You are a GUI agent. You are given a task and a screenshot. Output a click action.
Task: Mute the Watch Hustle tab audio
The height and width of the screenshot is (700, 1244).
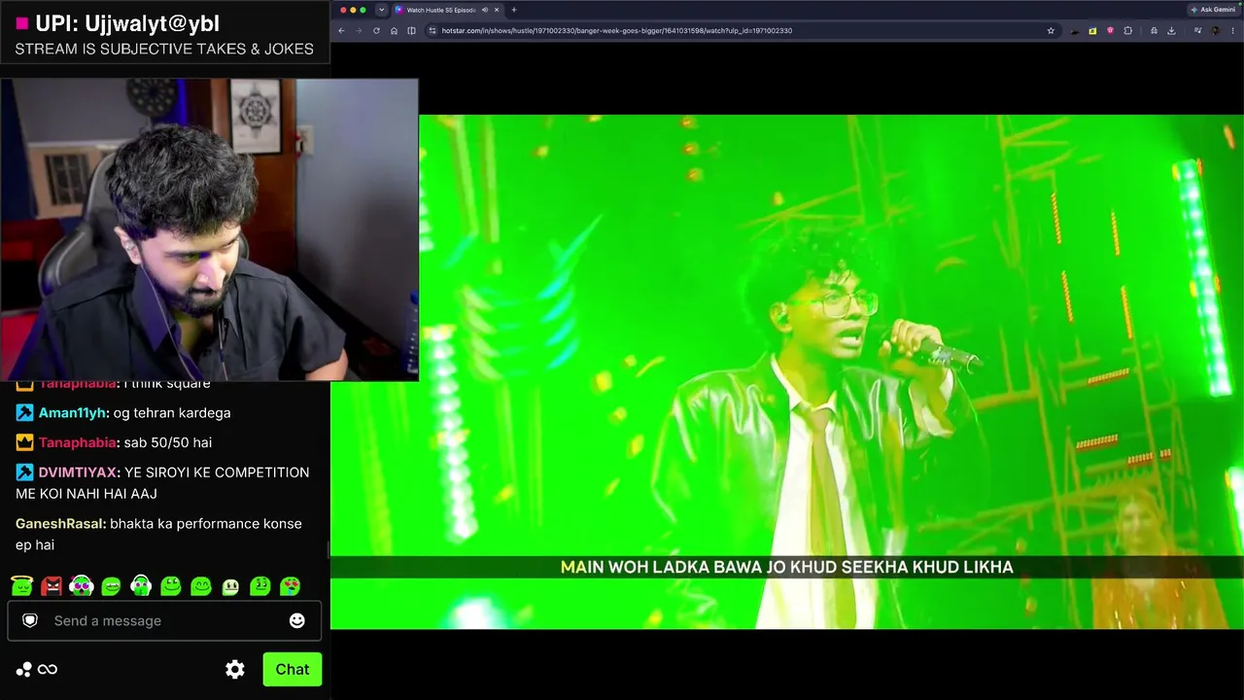pyautogui.click(x=485, y=10)
